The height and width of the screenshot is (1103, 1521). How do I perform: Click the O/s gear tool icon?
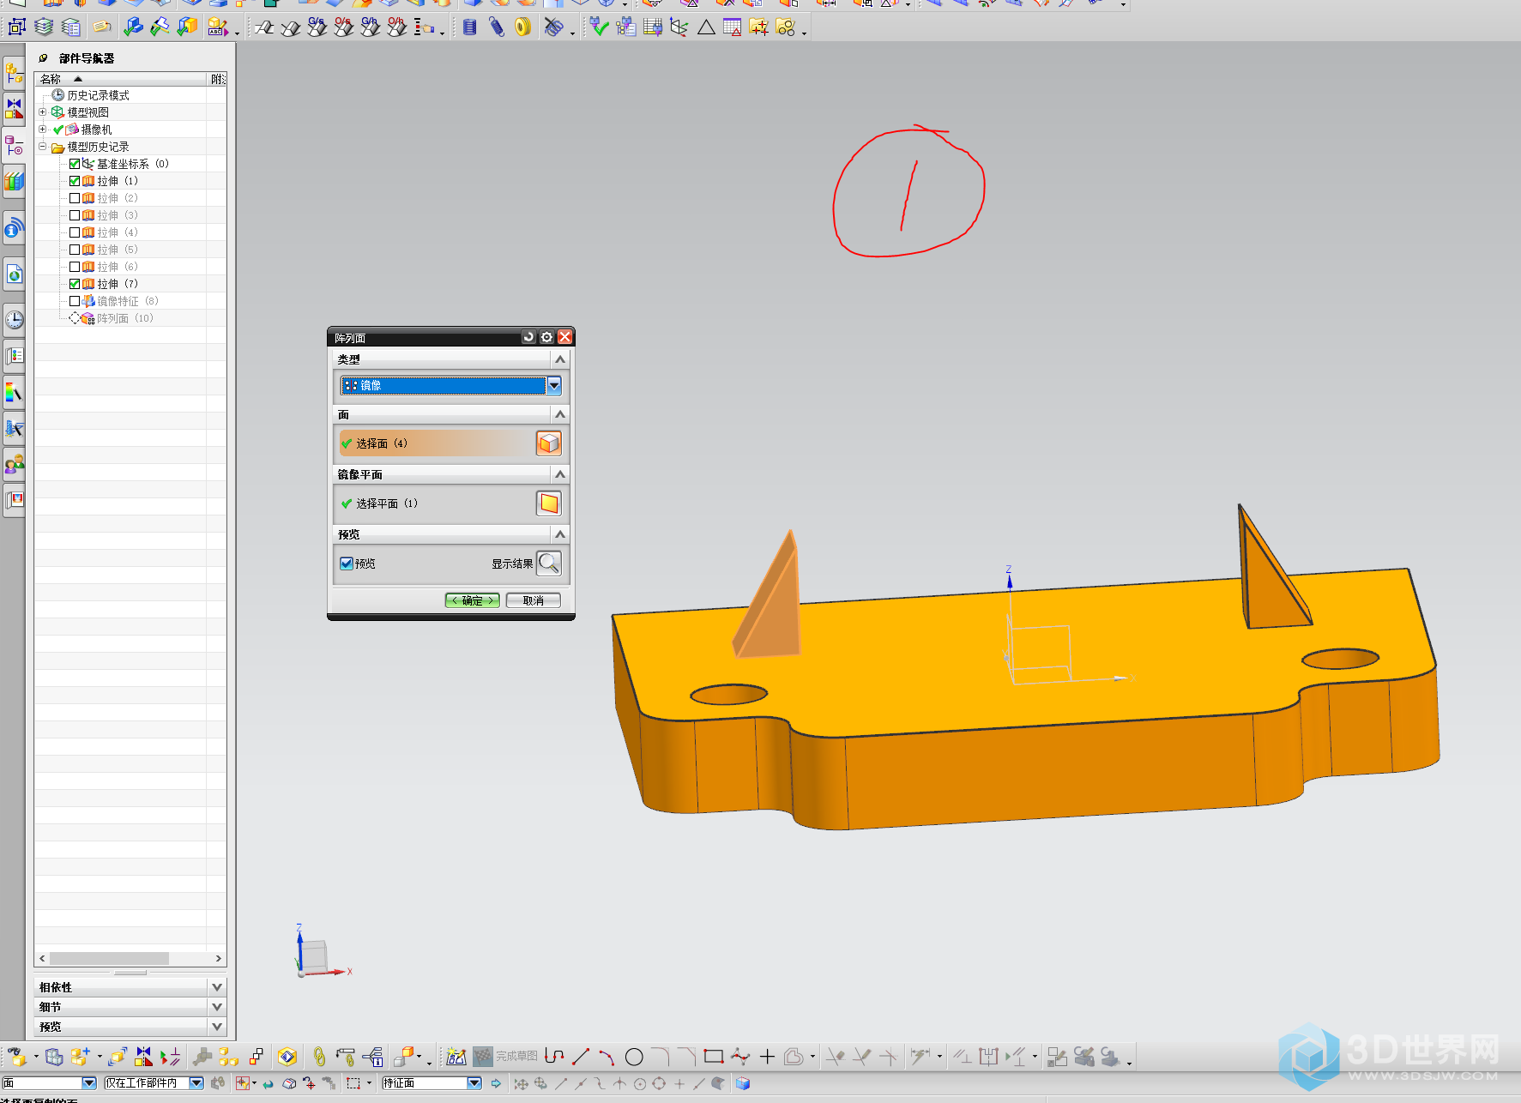[x=344, y=27]
